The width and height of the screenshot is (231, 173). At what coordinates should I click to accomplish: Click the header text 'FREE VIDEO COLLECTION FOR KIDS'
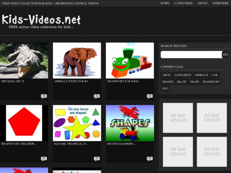pos(27,3)
